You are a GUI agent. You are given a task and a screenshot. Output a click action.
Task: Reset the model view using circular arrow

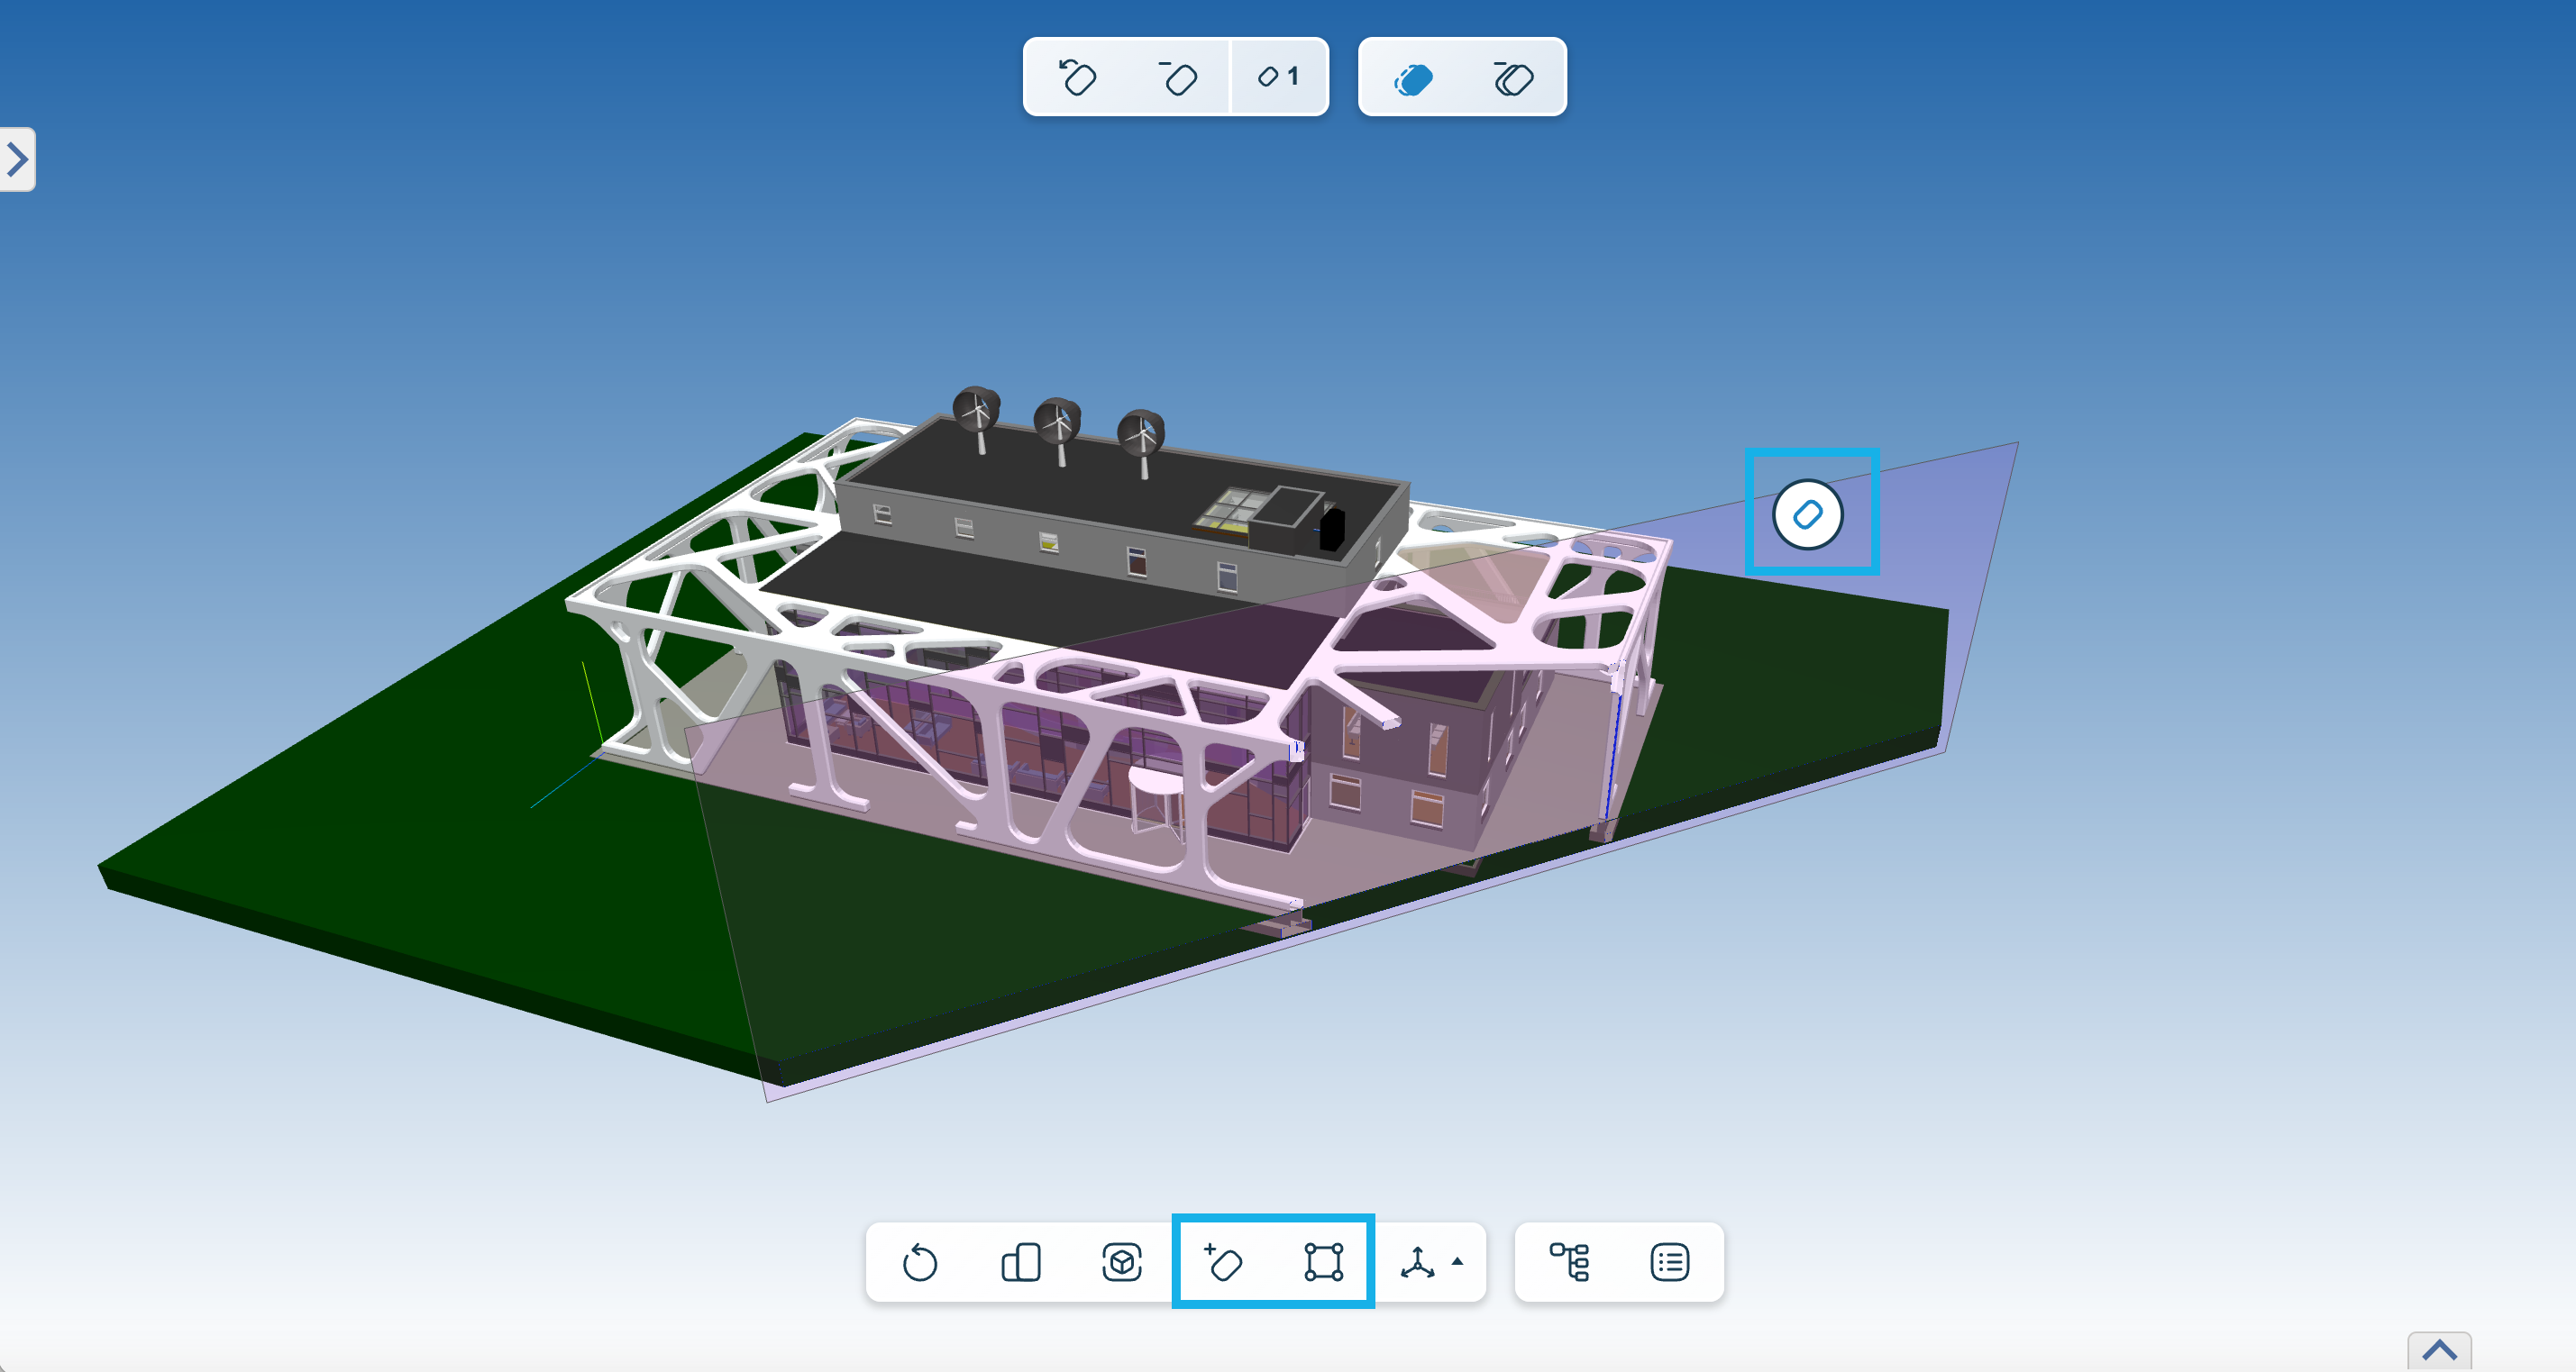(920, 1262)
